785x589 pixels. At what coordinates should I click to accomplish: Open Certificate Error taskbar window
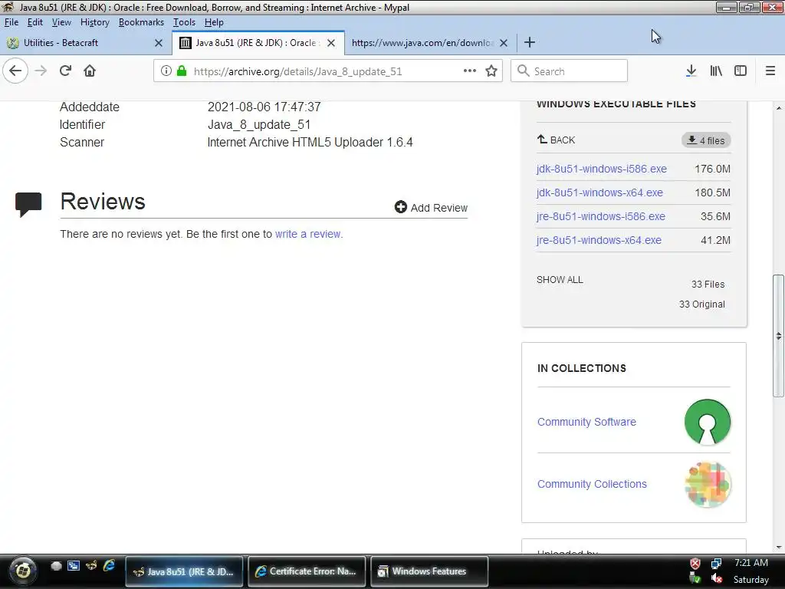coord(307,571)
